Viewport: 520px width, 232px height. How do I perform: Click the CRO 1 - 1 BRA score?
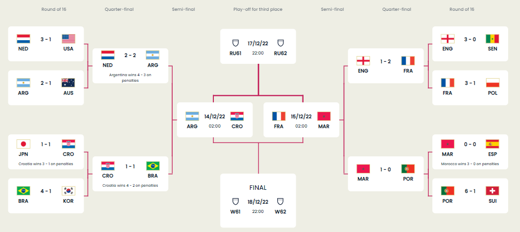tap(130, 166)
